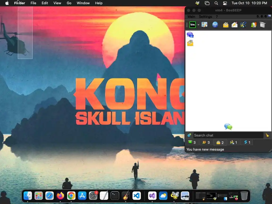Click the toolbar drag handle dots in BeeBEEP
Screen dimensions: 272x204
pos(187,25)
